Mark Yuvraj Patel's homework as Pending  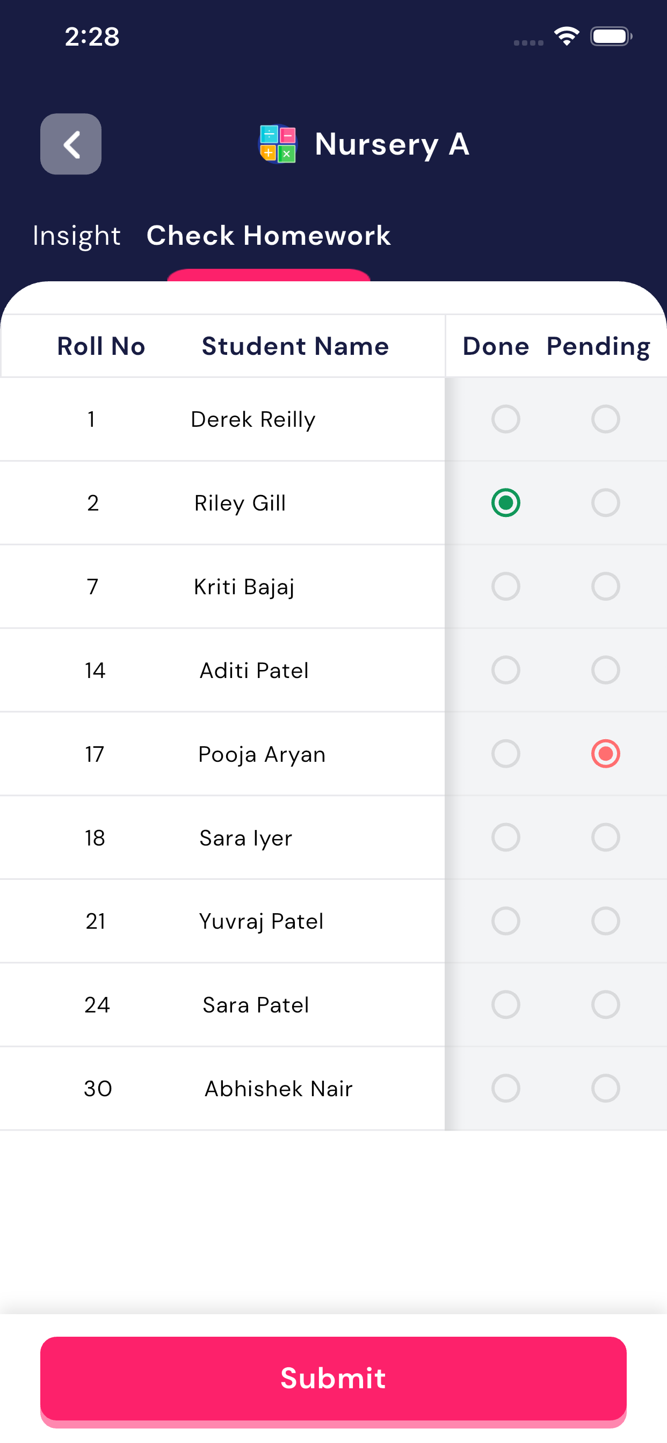605,921
